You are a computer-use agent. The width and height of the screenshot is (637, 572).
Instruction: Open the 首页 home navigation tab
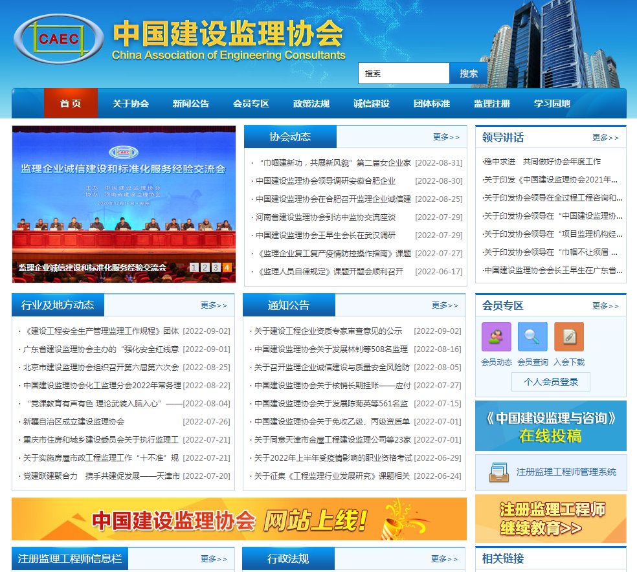(x=71, y=104)
